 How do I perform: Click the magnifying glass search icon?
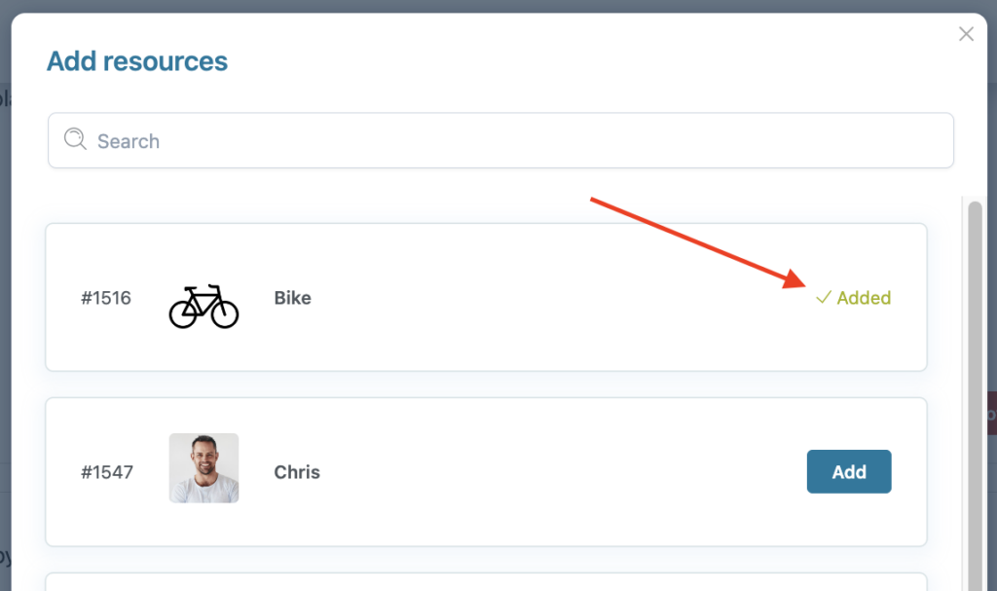(x=75, y=138)
